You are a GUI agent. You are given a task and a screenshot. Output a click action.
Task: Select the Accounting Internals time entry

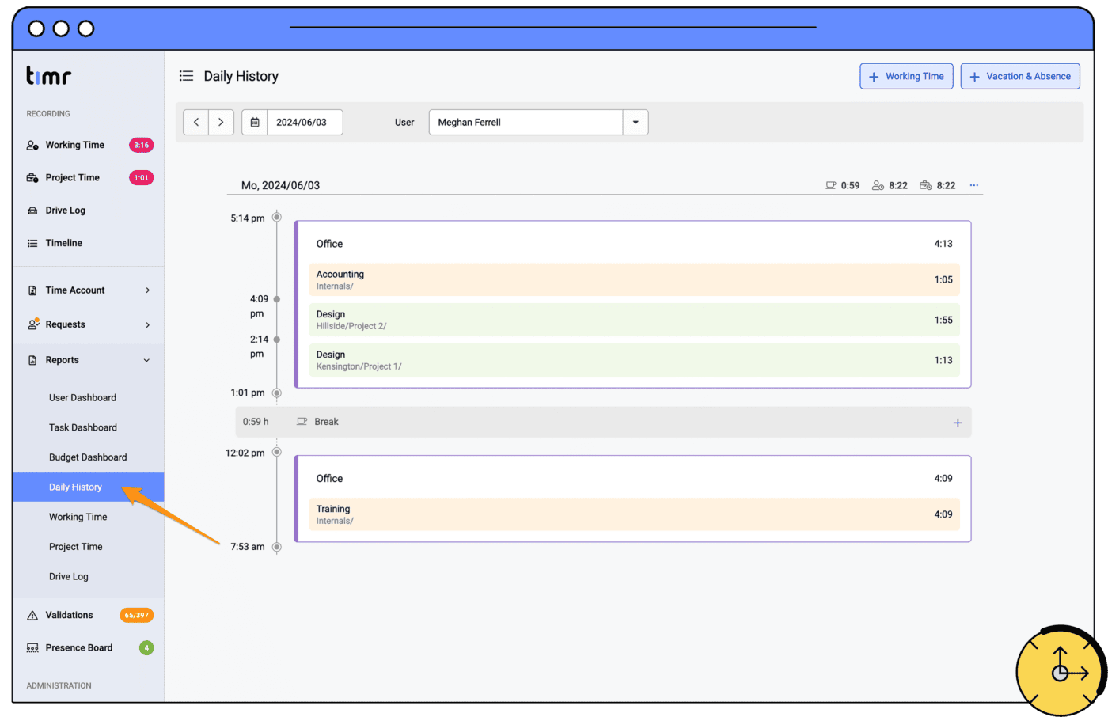(633, 280)
